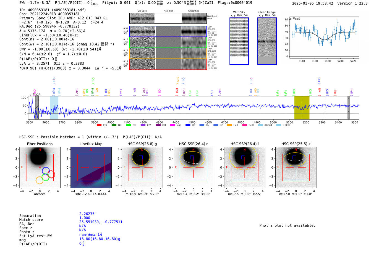
Task: Click the gray hatched region near 3550
Action: pos(37,108)
